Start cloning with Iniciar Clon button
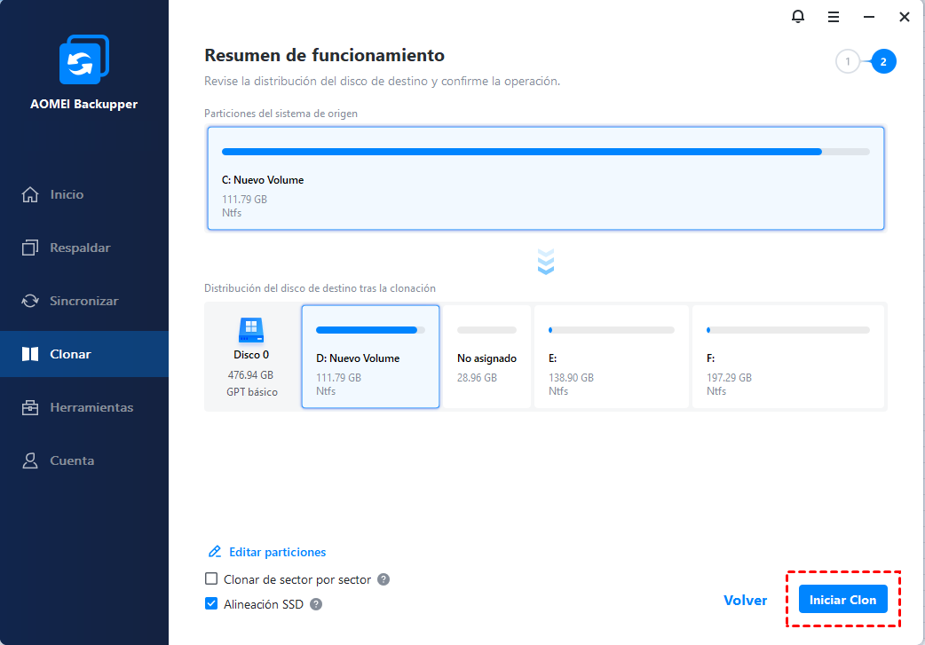Viewport: 925px width, 645px height. coord(843,600)
